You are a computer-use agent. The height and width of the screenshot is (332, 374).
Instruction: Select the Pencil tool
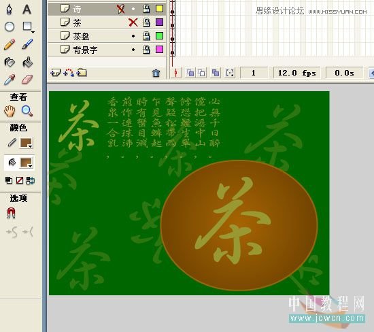(x=10, y=45)
